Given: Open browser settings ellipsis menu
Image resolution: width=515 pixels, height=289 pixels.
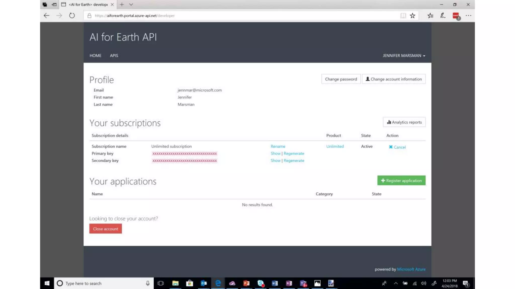Looking at the screenshot, I should pyautogui.click(x=468, y=16).
